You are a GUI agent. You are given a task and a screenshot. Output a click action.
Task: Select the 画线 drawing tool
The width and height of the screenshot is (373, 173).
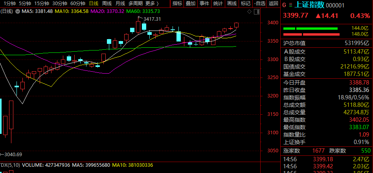pos(232,4)
